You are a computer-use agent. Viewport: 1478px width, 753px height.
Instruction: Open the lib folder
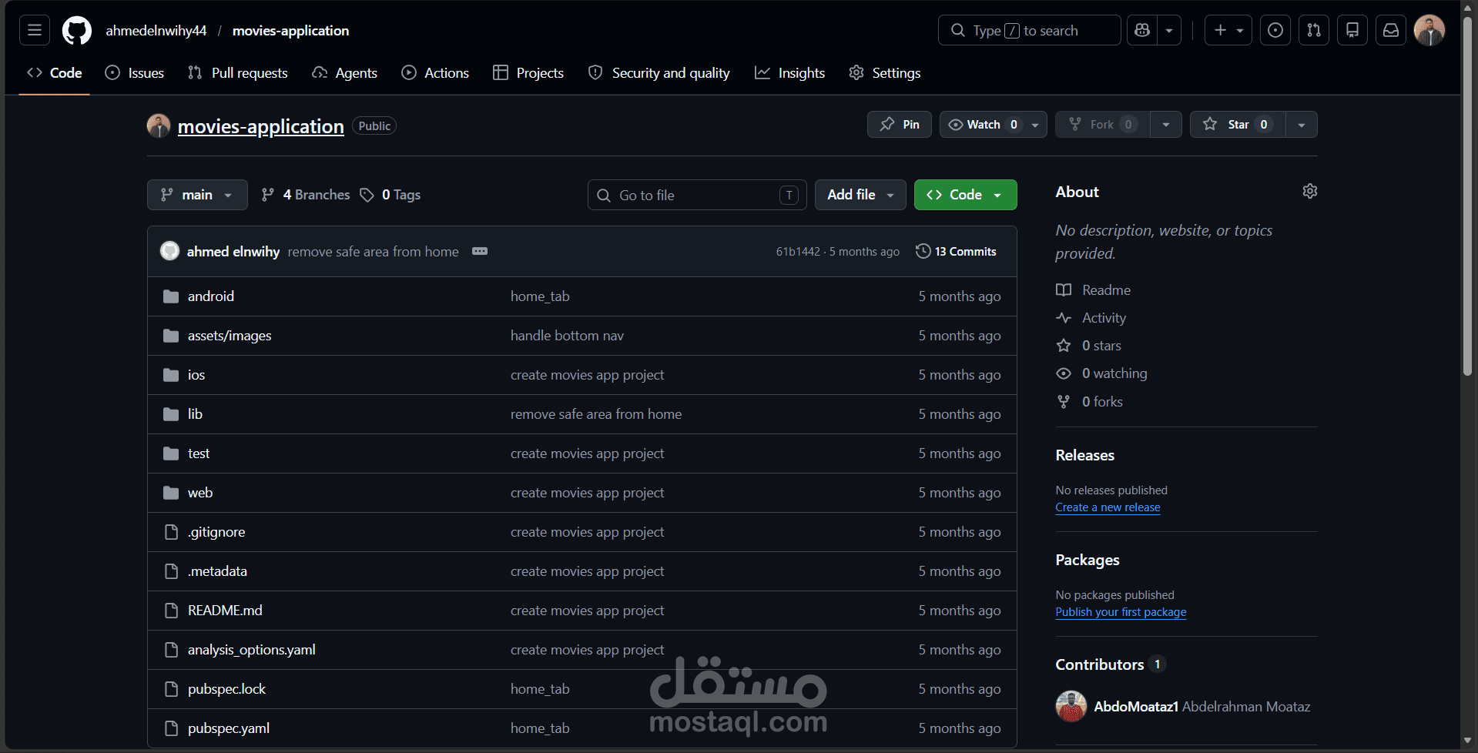[195, 414]
